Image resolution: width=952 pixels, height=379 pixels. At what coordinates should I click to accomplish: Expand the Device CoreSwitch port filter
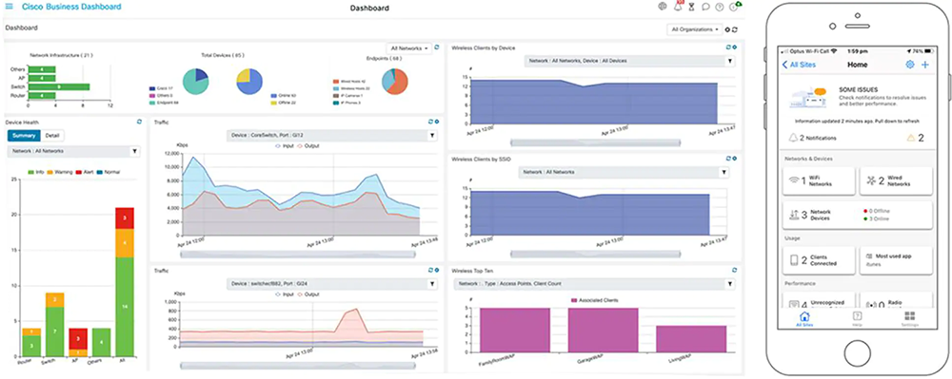coord(331,136)
